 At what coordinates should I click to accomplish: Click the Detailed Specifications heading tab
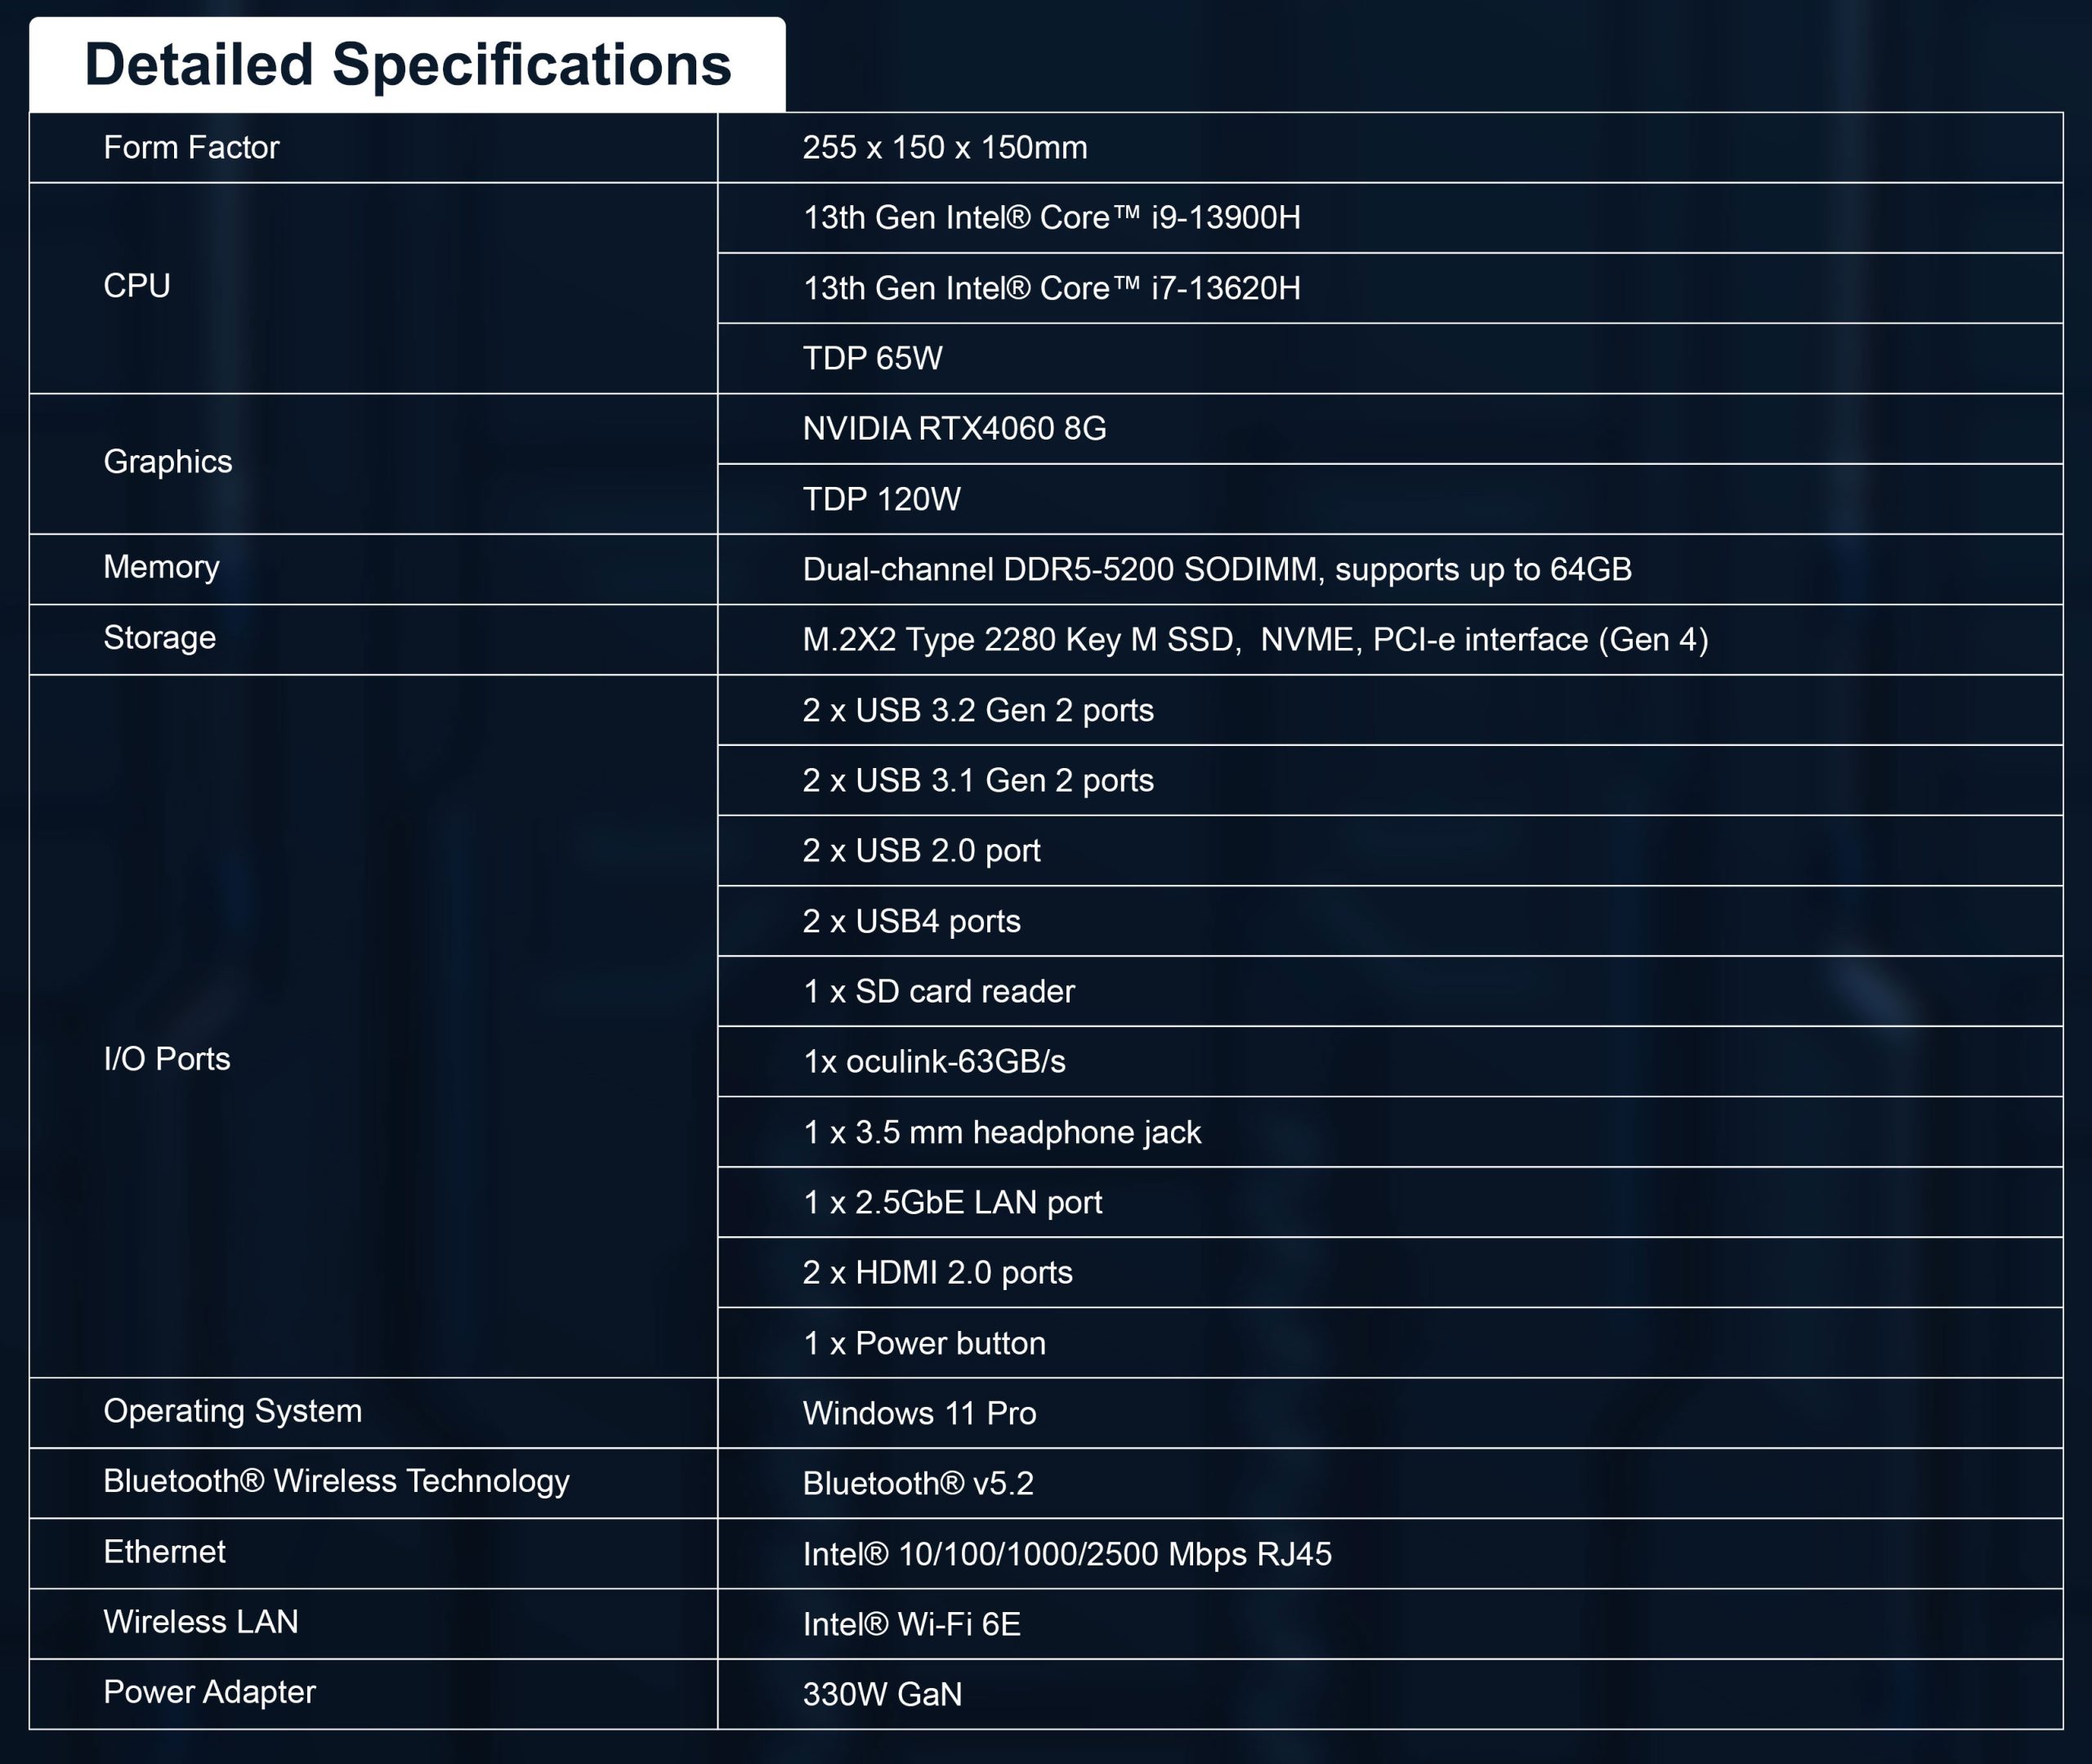(x=408, y=65)
